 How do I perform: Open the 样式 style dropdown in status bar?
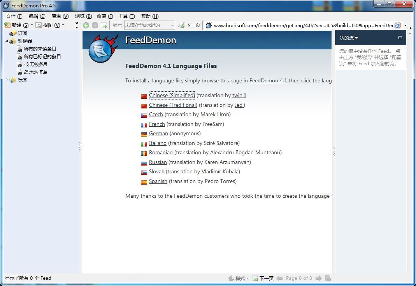238,278
